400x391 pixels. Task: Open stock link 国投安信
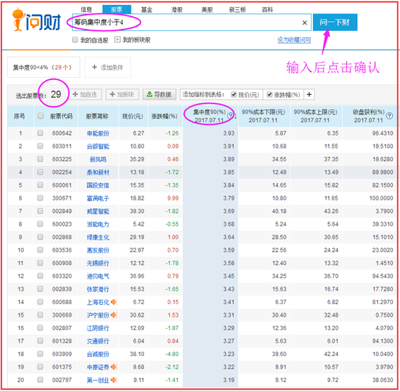pyautogui.click(x=98, y=185)
